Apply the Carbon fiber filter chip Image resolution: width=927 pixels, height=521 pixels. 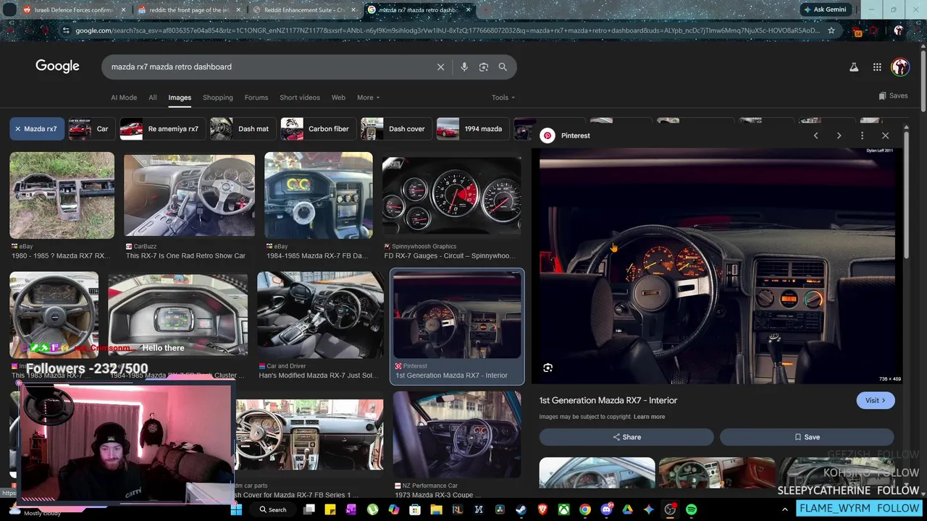[318, 129]
